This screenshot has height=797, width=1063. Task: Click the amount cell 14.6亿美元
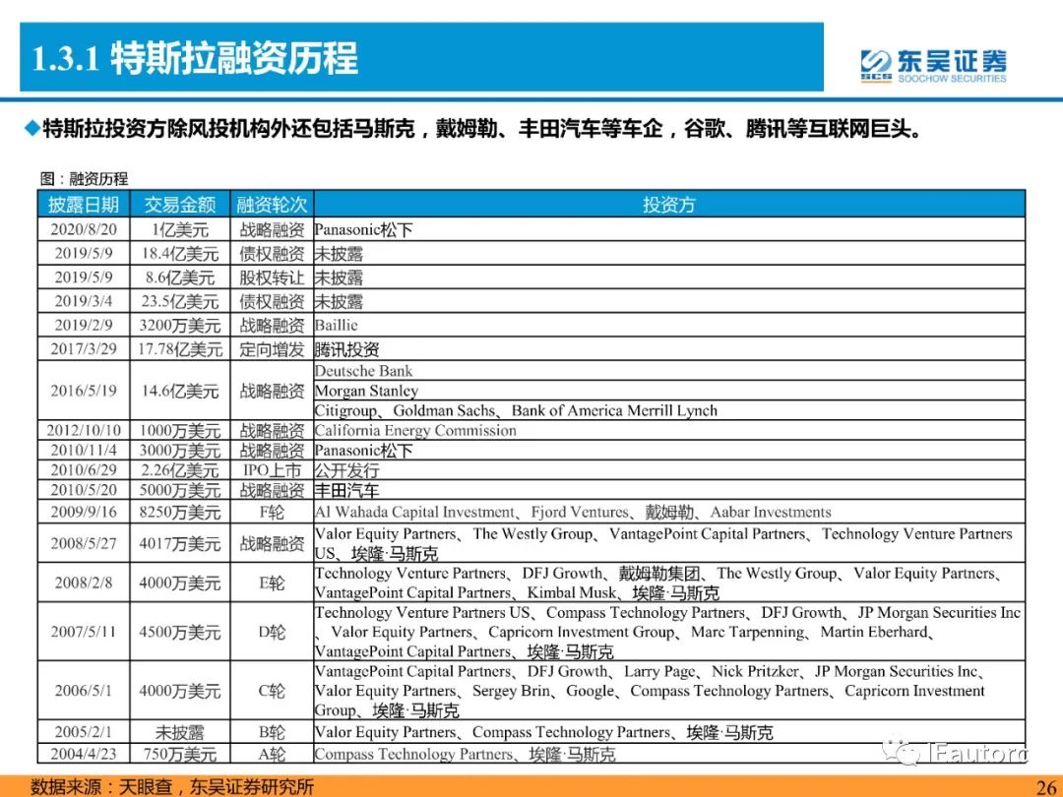(x=180, y=391)
